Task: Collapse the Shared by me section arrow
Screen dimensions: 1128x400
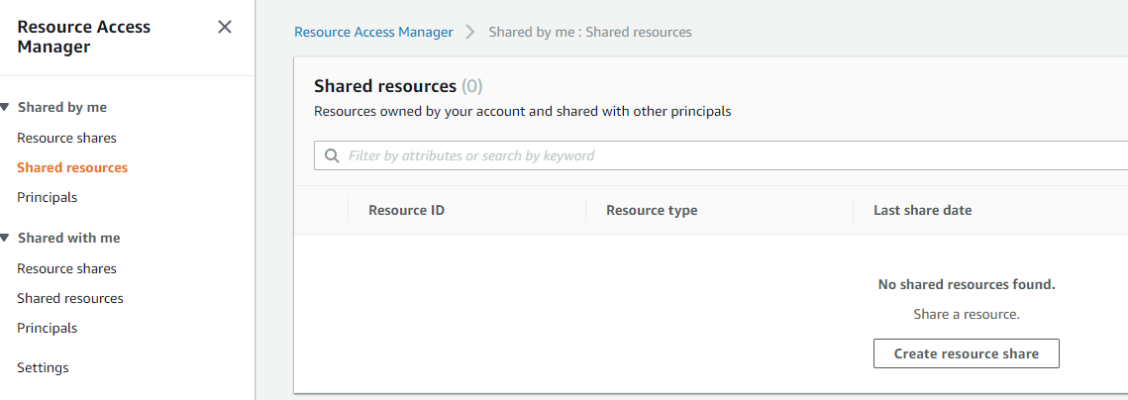Action: 6,107
